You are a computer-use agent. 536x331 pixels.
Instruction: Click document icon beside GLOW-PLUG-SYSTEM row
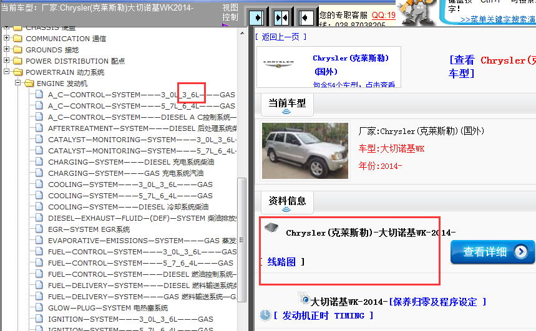click(x=39, y=308)
